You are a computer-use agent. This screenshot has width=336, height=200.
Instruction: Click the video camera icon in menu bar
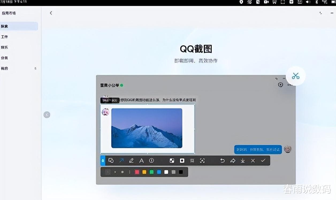[x=266, y=2]
